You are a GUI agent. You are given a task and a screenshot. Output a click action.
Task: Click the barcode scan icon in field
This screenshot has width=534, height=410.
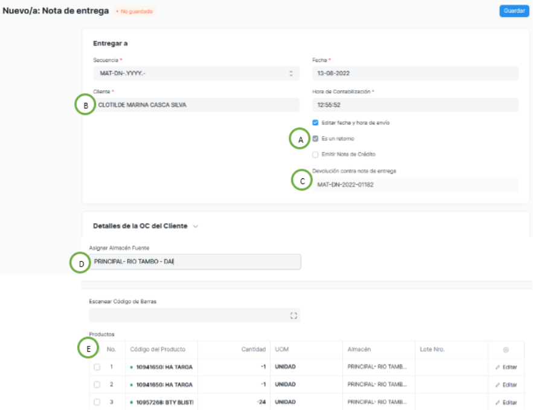point(294,315)
